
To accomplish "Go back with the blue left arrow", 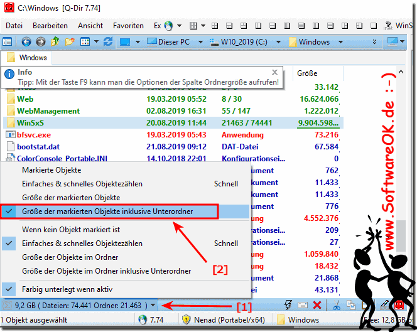I will tap(26, 41).
